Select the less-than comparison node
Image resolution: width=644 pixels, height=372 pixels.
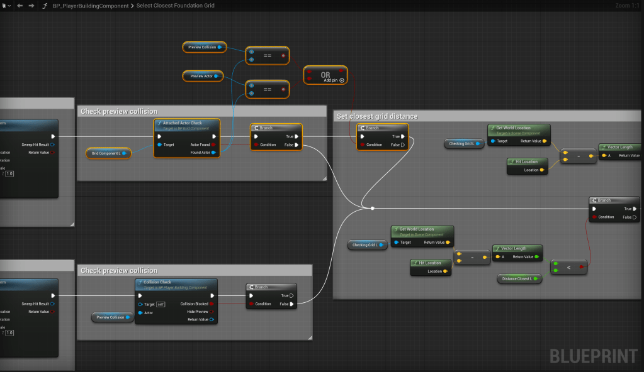pyautogui.click(x=568, y=267)
